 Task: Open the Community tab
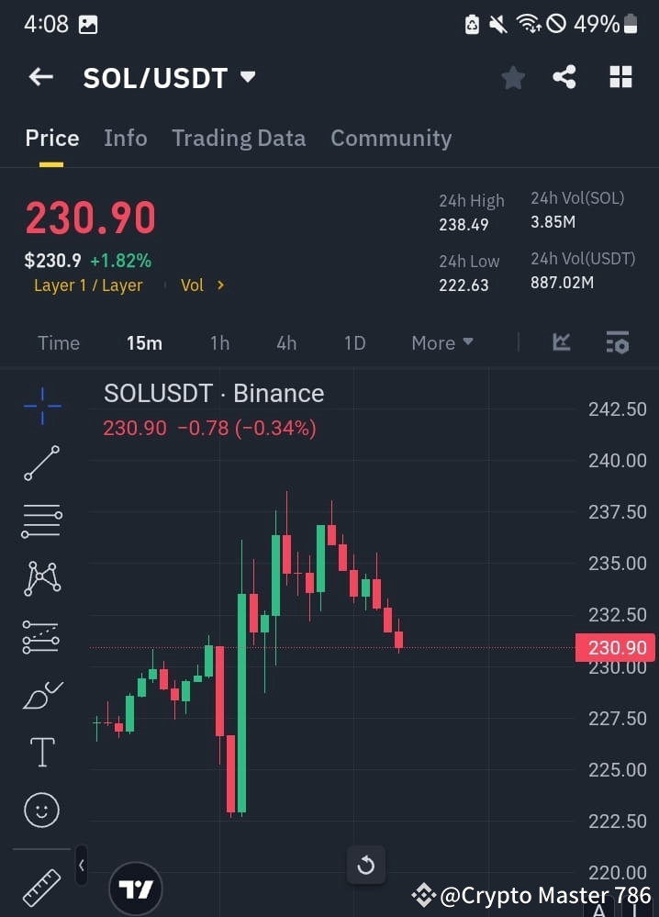391,138
